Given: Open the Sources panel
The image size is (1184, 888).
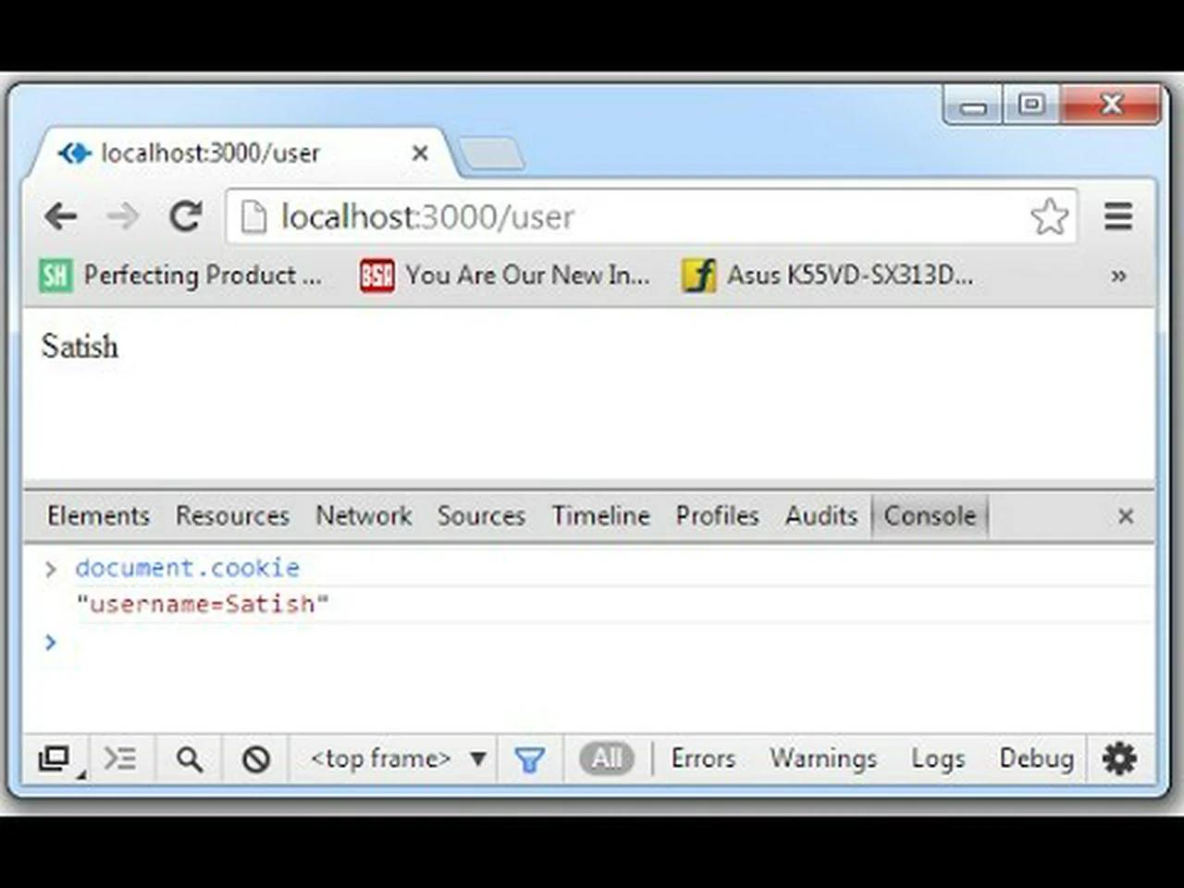Looking at the screenshot, I should pyautogui.click(x=481, y=515).
